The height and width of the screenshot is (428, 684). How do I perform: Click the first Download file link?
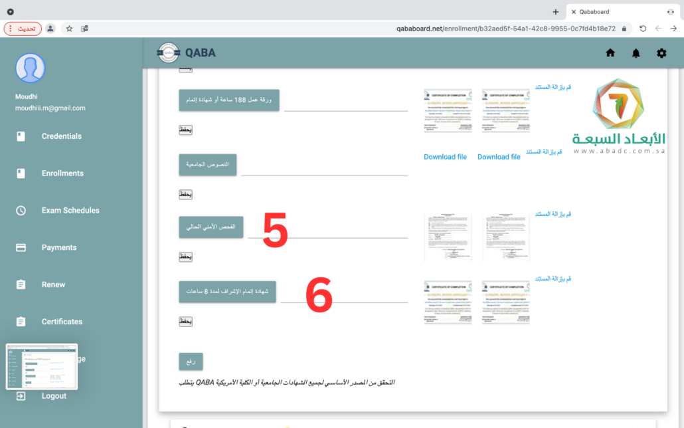point(445,157)
